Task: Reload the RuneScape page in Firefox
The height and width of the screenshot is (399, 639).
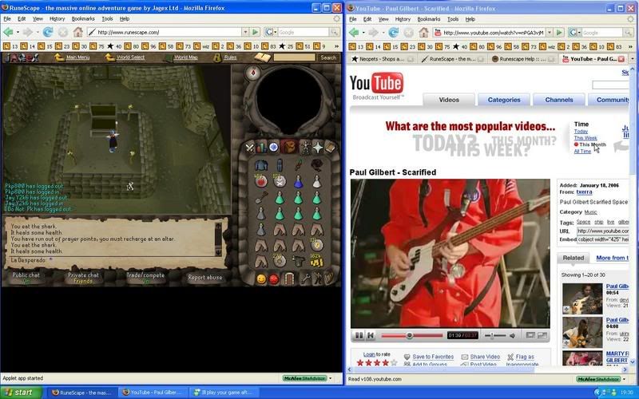Action: coord(47,32)
